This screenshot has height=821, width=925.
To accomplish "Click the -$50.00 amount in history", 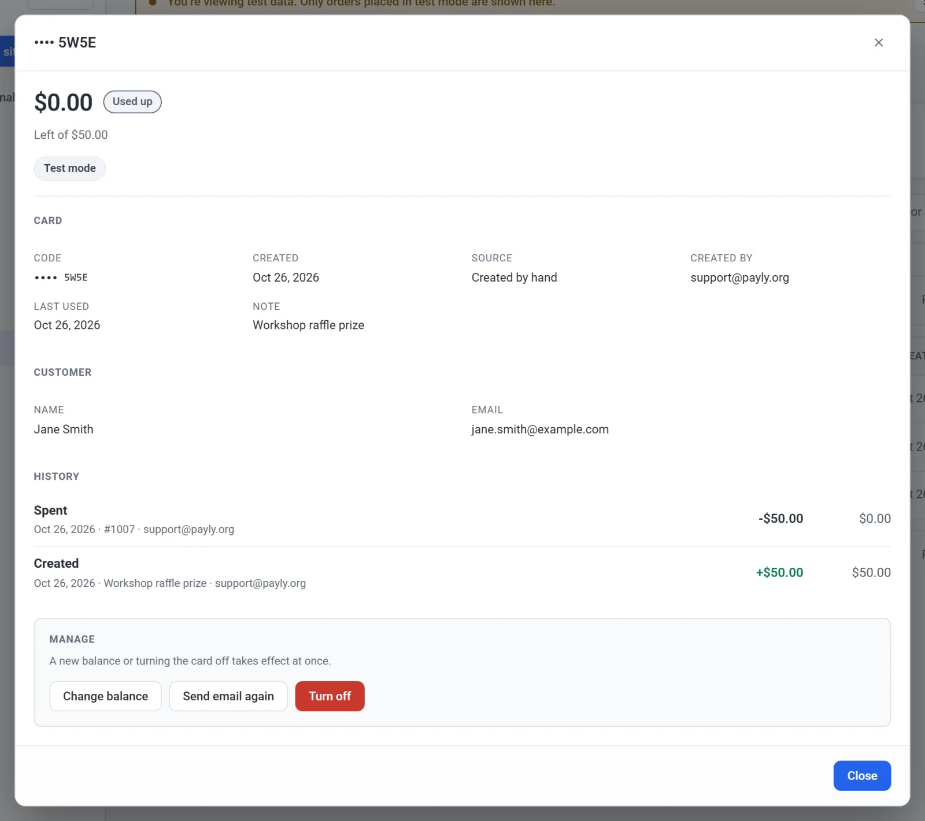I will 780,519.
